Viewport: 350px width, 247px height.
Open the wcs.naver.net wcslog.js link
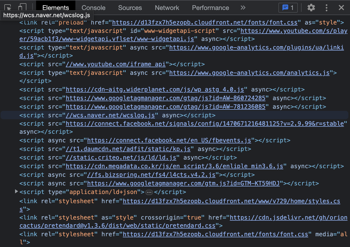click(x=110, y=115)
